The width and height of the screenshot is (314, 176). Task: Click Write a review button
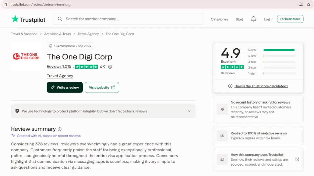click(65, 87)
